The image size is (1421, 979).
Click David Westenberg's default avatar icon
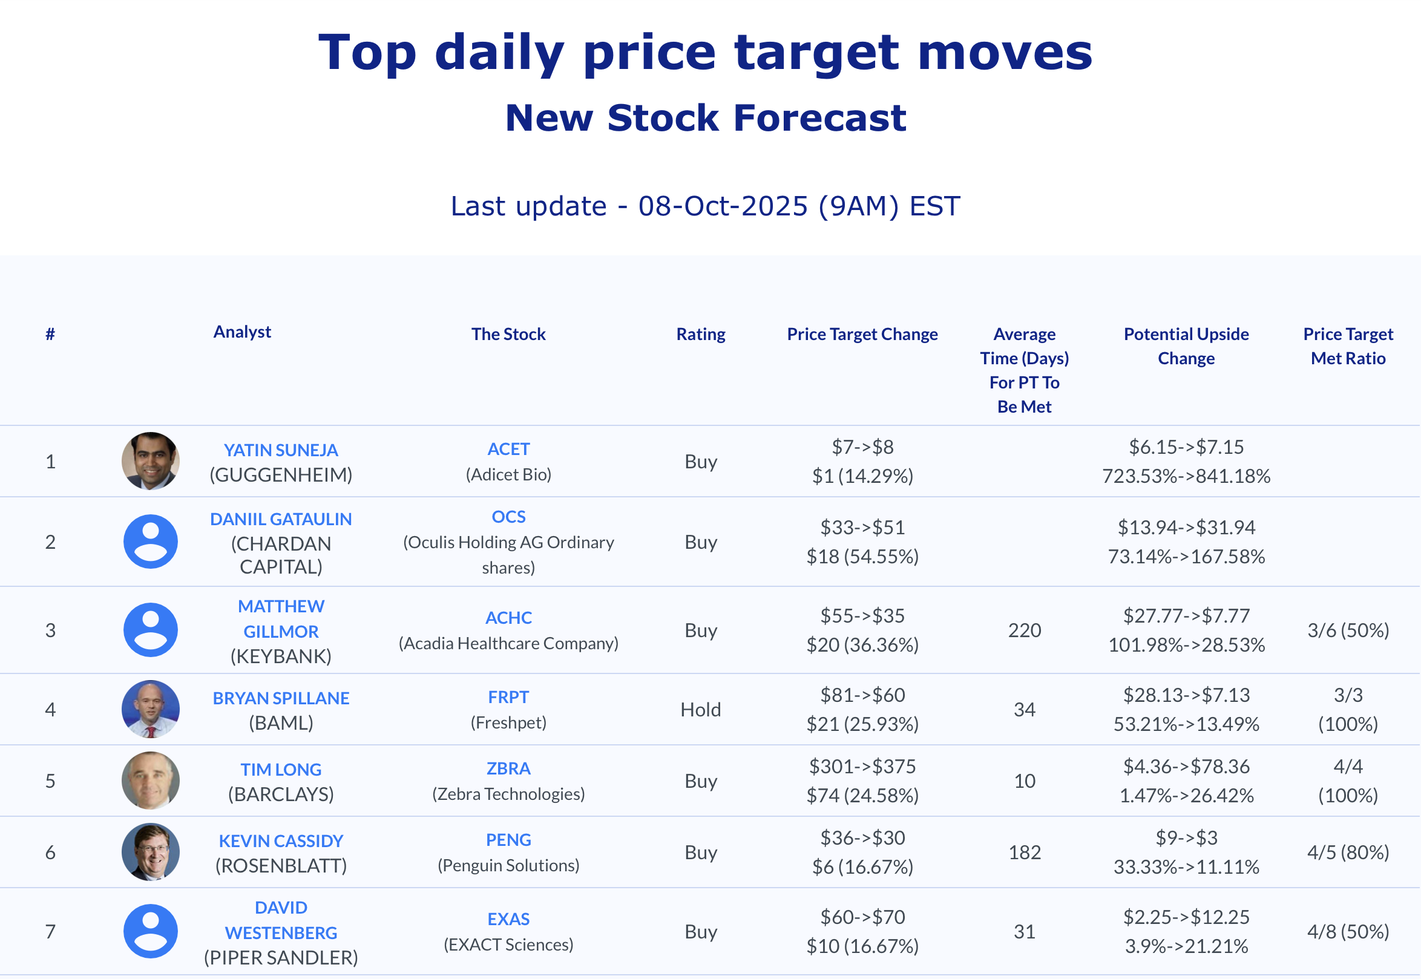coord(150,931)
